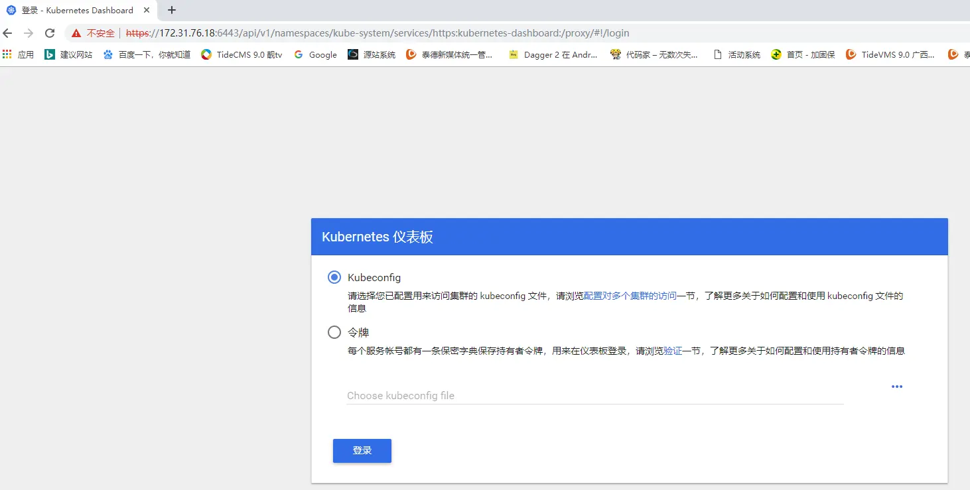This screenshot has height=490, width=970.
Task: Select the 令牌 token login option
Action: 334,332
